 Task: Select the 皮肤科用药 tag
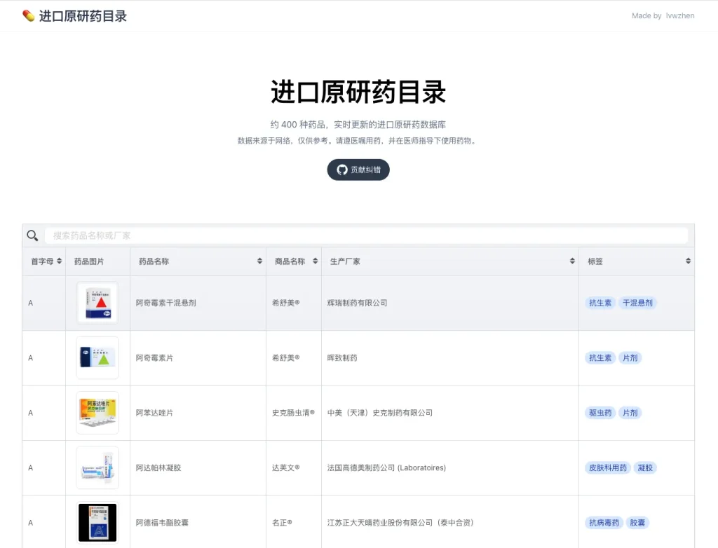tap(607, 467)
